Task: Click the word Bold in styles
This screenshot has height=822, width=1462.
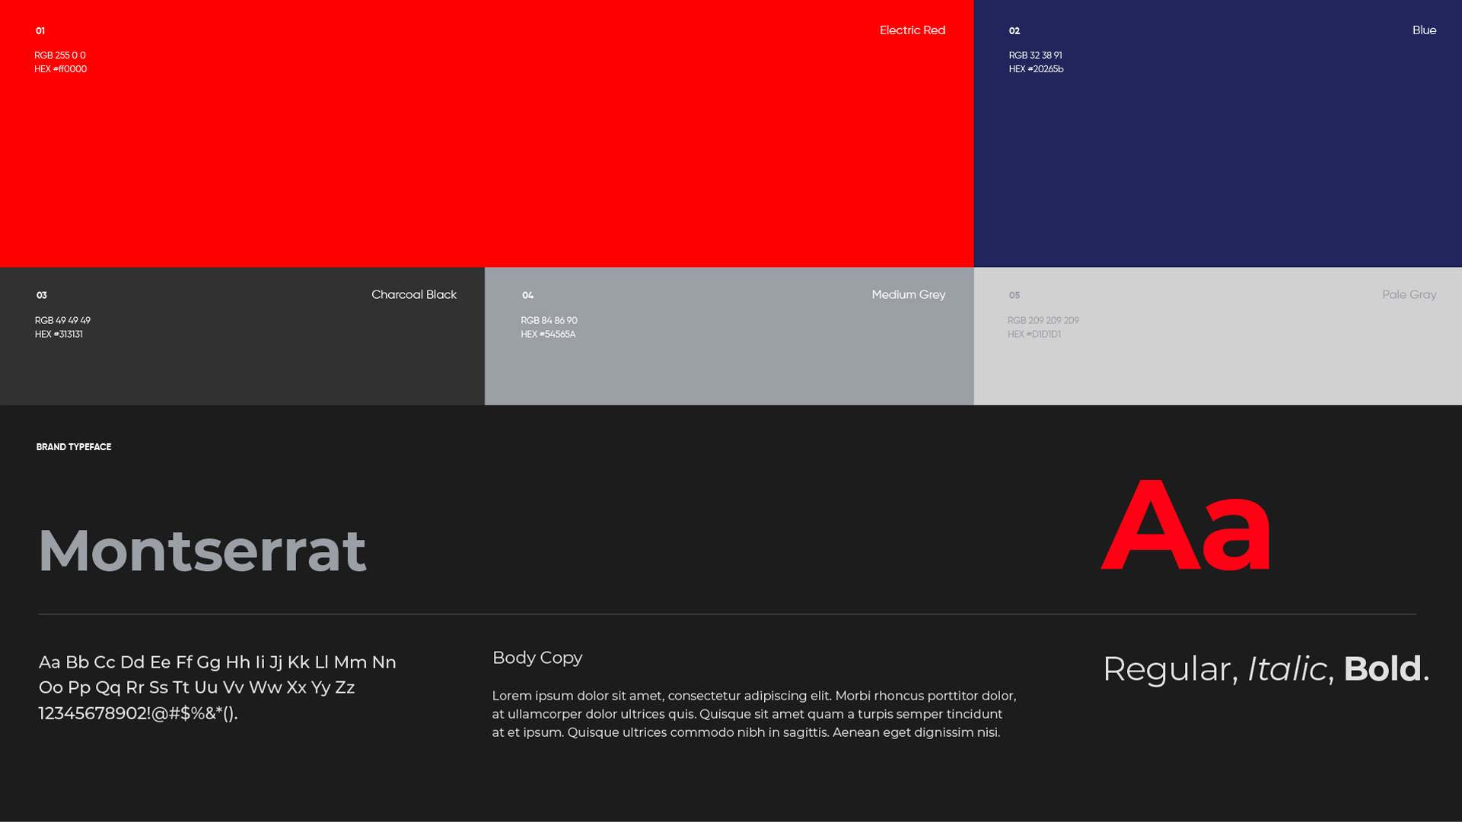Action: [1382, 668]
